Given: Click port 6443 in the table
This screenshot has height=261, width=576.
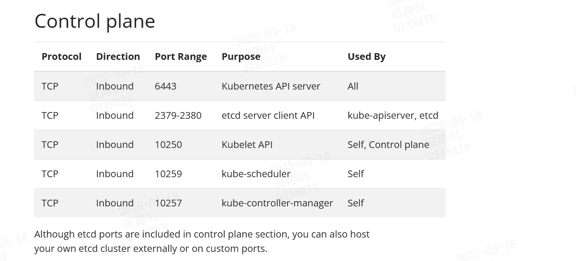Looking at the screenshot, I should pyautogui.click(x=165, y=86).
